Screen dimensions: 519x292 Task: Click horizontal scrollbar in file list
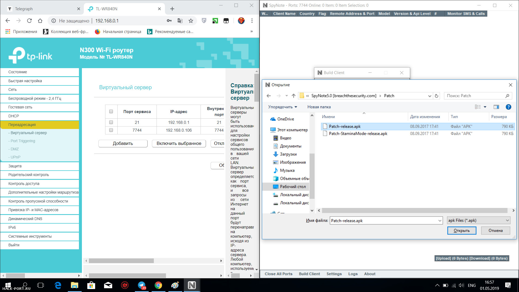tap(415, 210)
